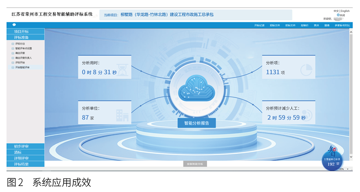Open 多家标书对比 in the top menu
This screenshot has height=192, width=360.
342,25
